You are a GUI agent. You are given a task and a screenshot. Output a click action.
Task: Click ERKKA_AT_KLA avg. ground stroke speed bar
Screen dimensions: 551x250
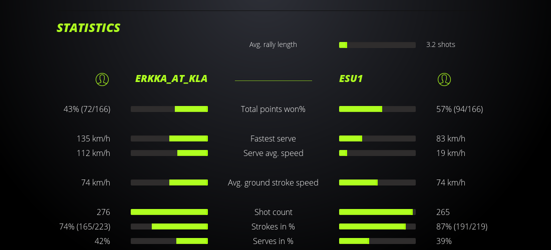(x=169, y=182)
